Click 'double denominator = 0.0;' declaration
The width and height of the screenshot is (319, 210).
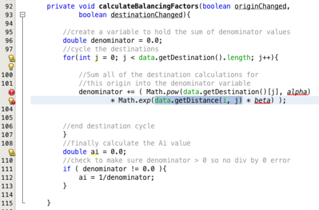tap(112, 41)
